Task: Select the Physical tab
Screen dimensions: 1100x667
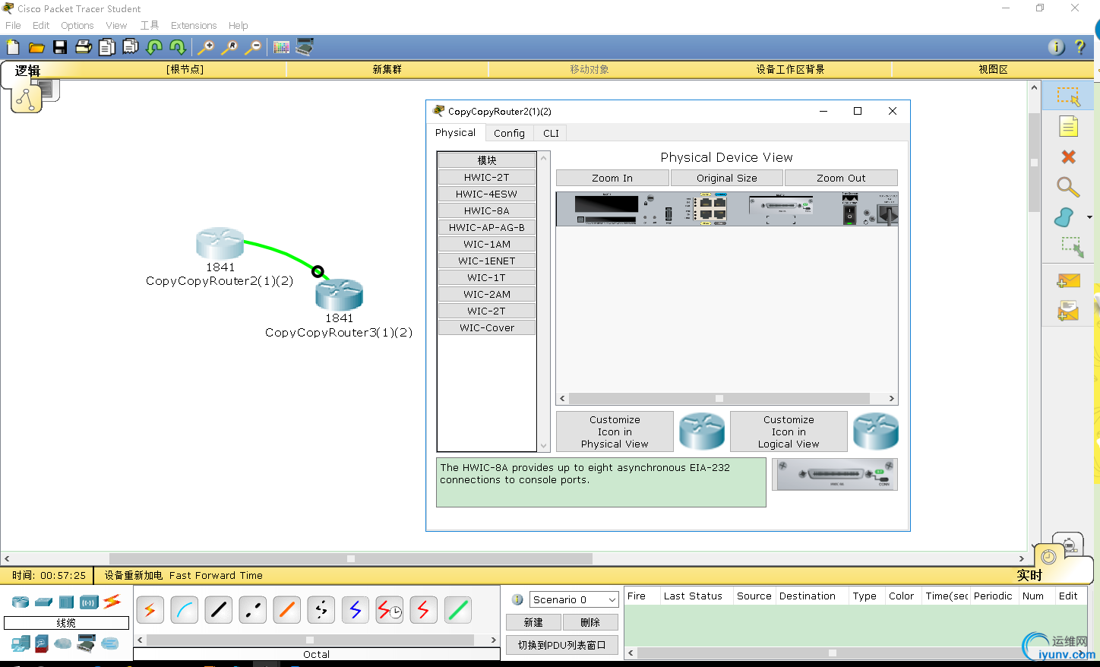Action: 456,132
